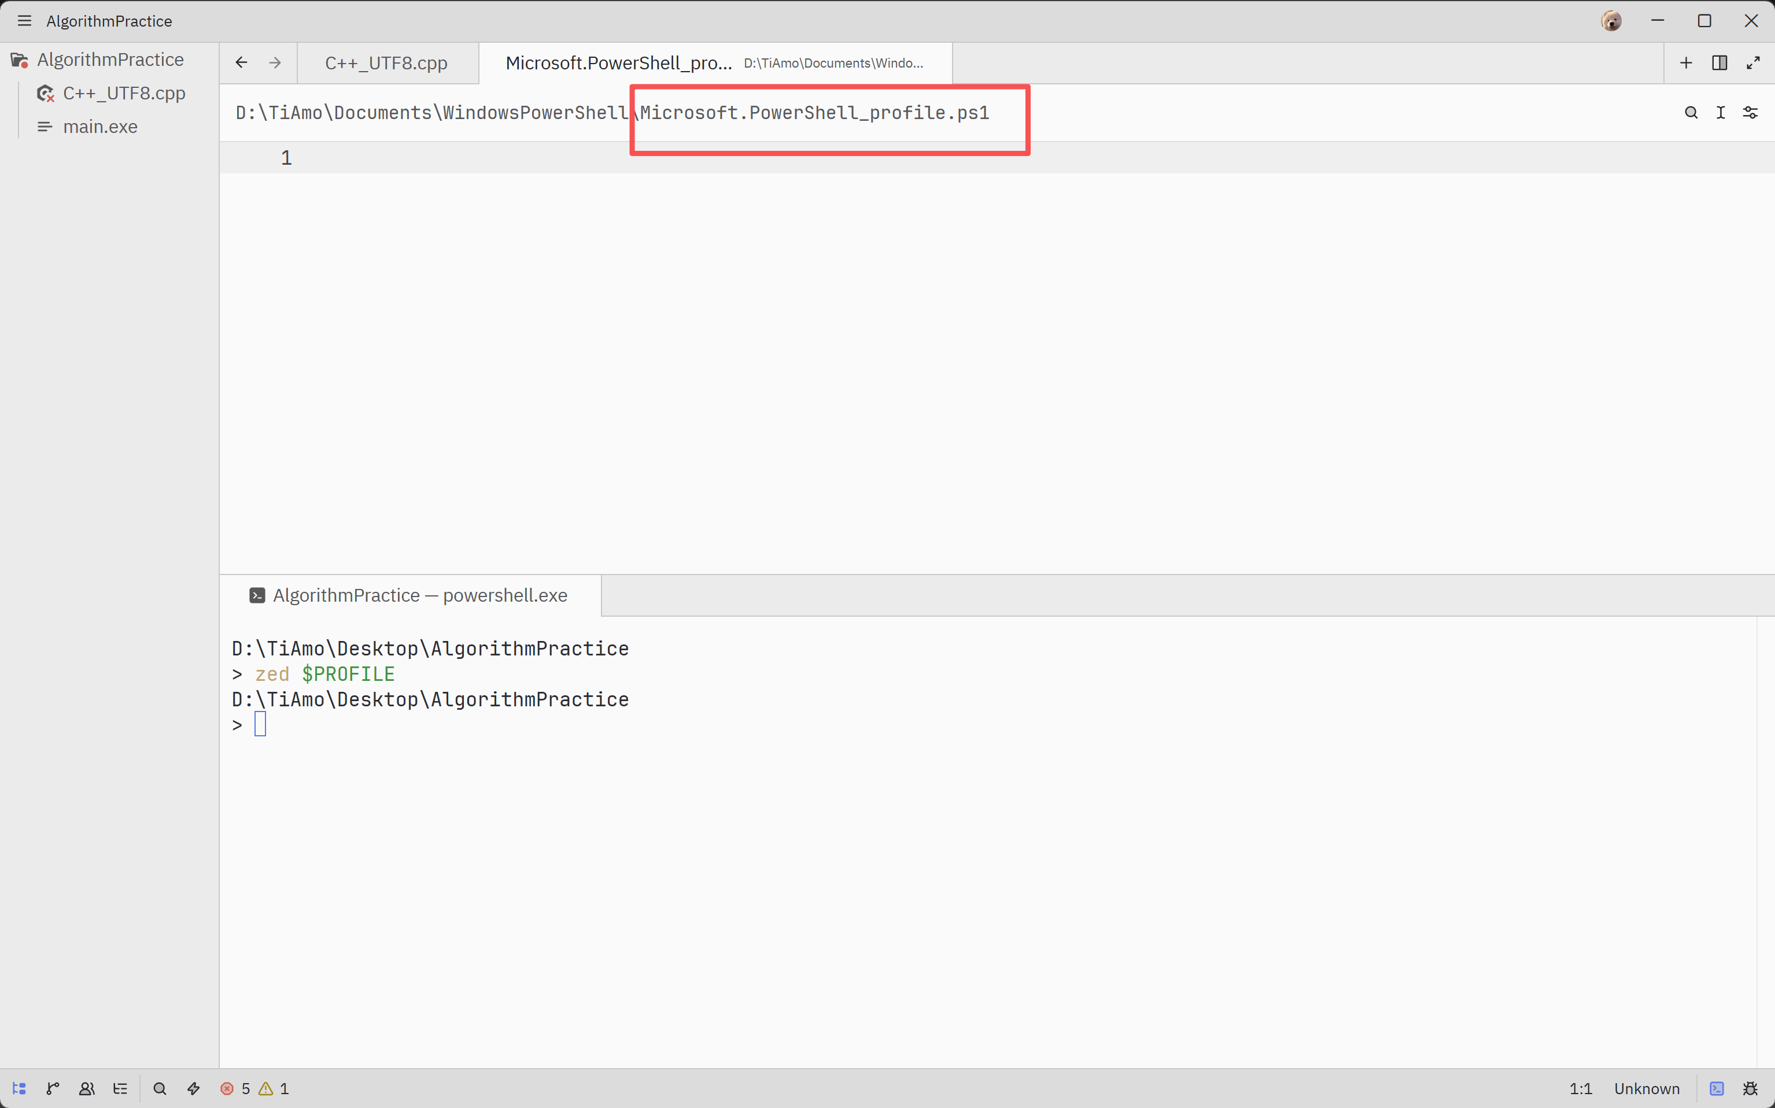
Task: Click the user avatar icon
Action: point(1611,21)
